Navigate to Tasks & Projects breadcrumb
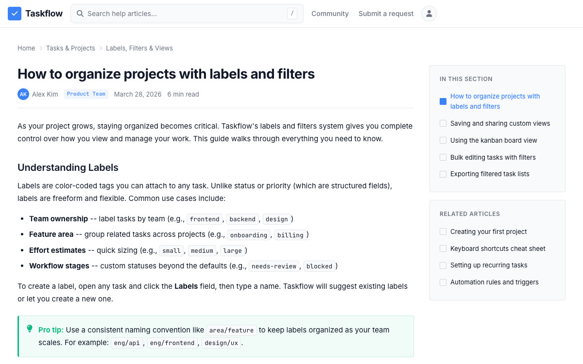This screenshot has width=583, height=364. [70, 48]
